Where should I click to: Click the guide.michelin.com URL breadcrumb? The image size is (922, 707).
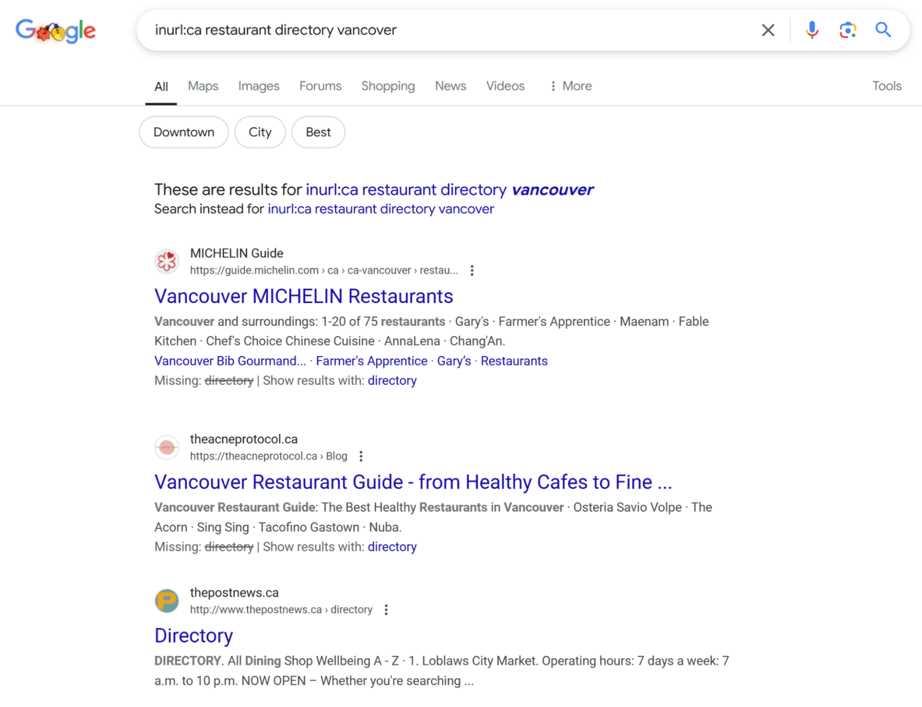point(324,271)
